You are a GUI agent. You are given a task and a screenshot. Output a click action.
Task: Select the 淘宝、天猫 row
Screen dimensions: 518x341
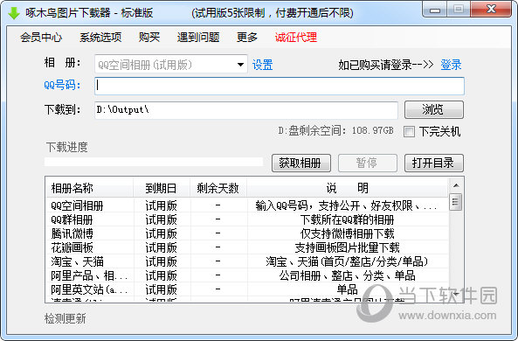[x=247, y=261]
